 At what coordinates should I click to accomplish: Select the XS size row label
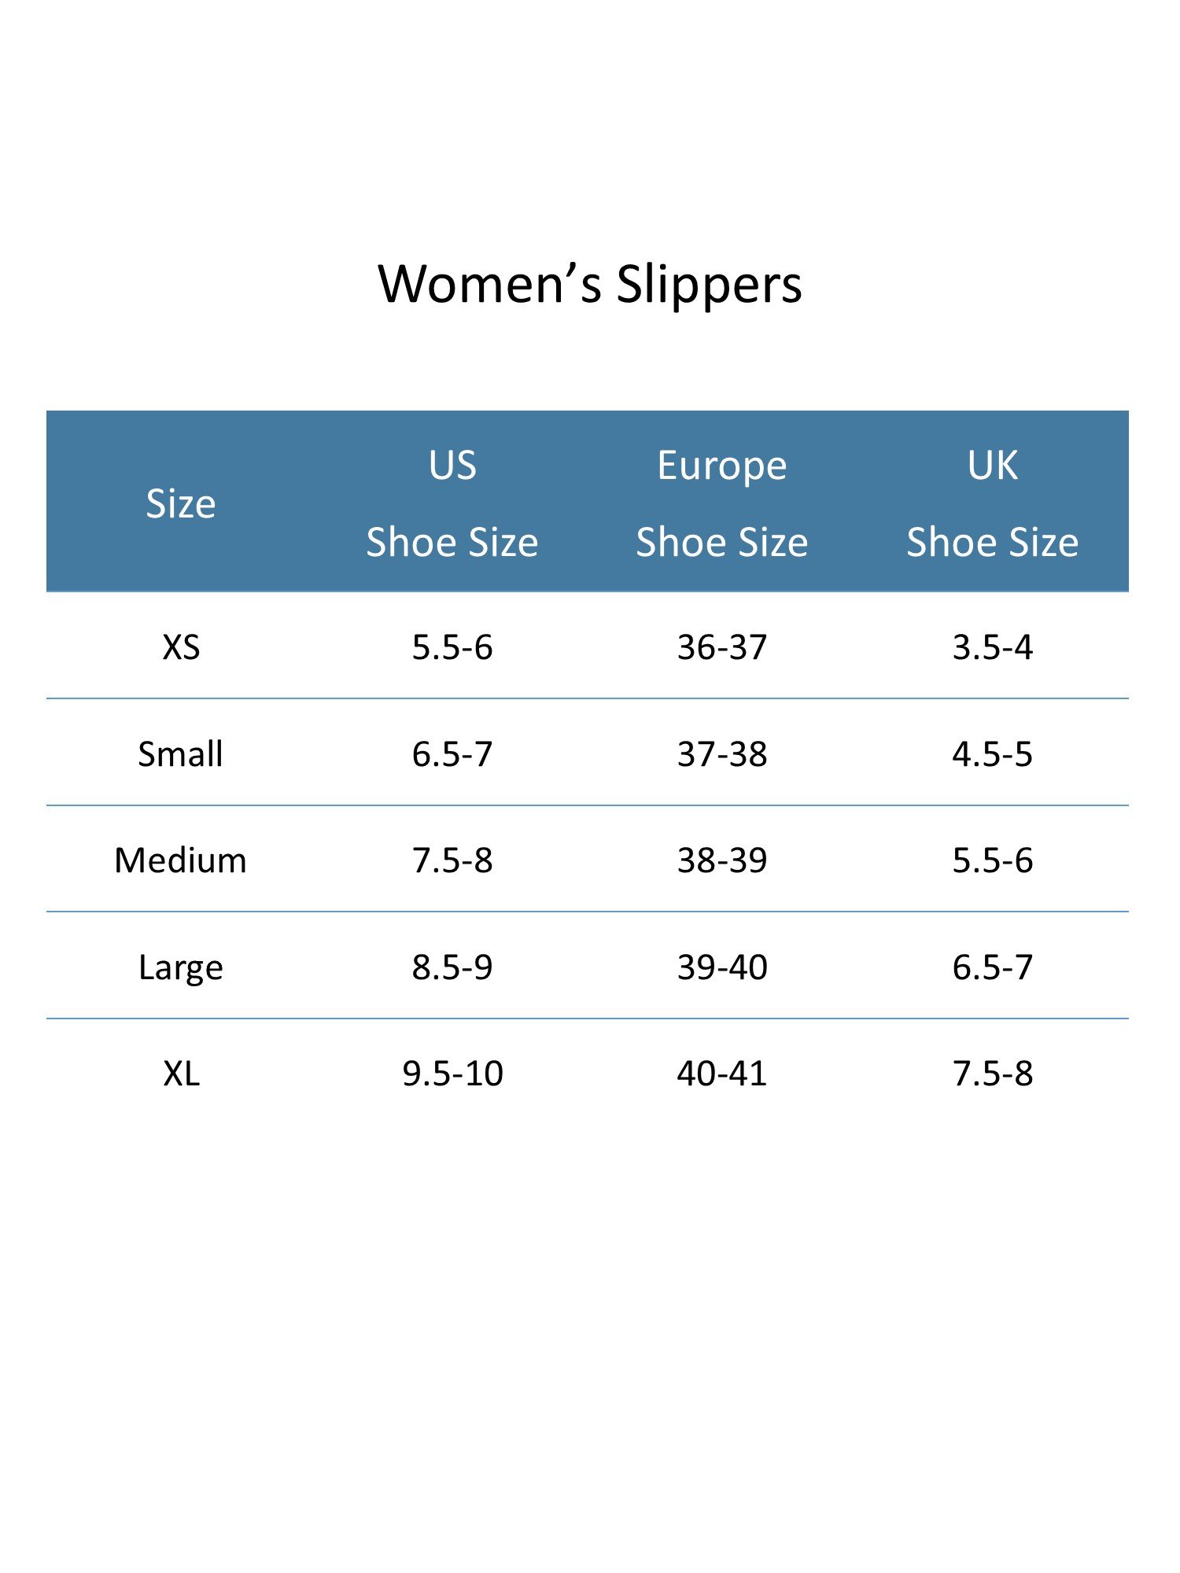coord(181,647)
